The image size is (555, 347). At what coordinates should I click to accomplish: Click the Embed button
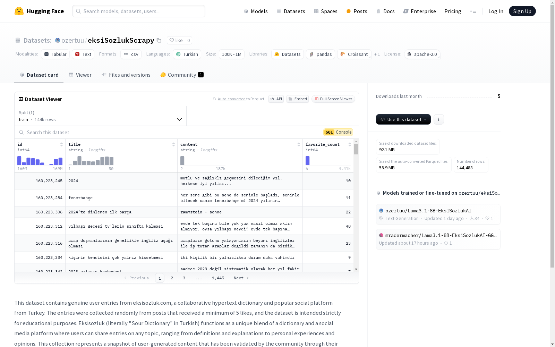pyautogui.click(x=298, y=99)
